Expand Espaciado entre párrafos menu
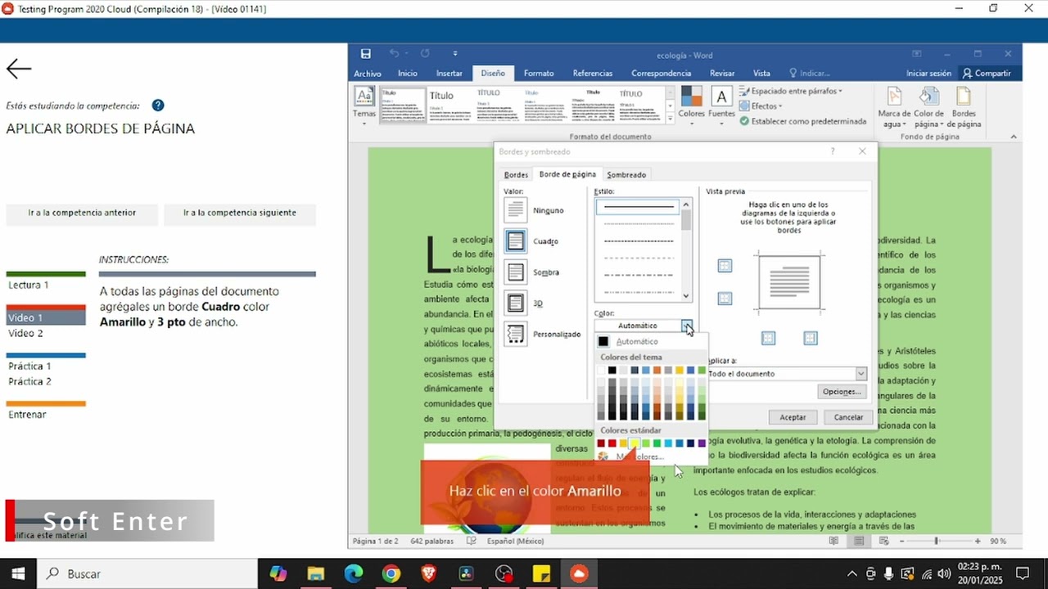Screen dimensions: 1048x589 pyautogui.click(x=791, y=91)
